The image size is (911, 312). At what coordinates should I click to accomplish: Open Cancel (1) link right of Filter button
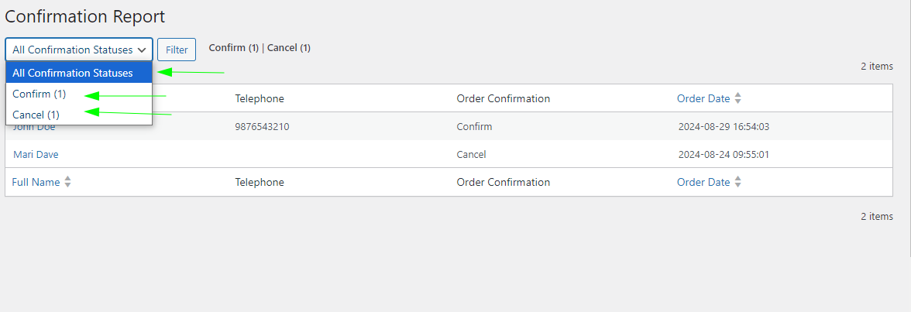(289, 48)
